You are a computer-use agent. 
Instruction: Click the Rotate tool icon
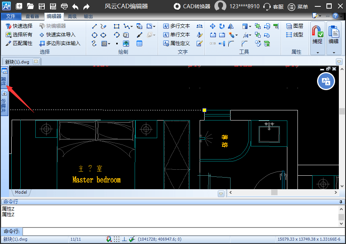tap(222, 26)
